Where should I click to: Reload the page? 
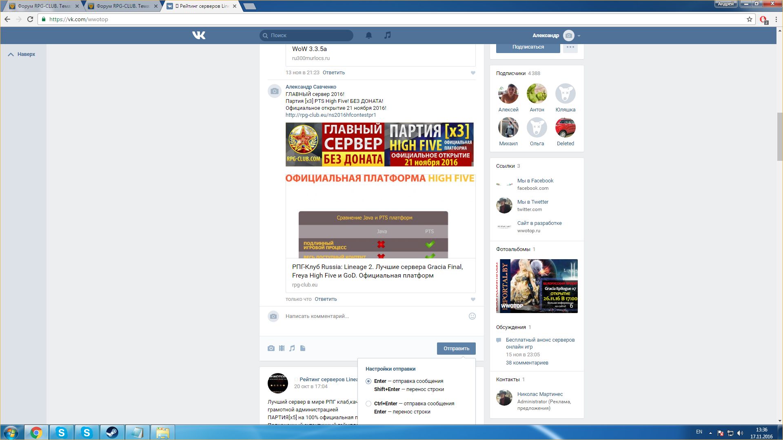coord(30,19)
